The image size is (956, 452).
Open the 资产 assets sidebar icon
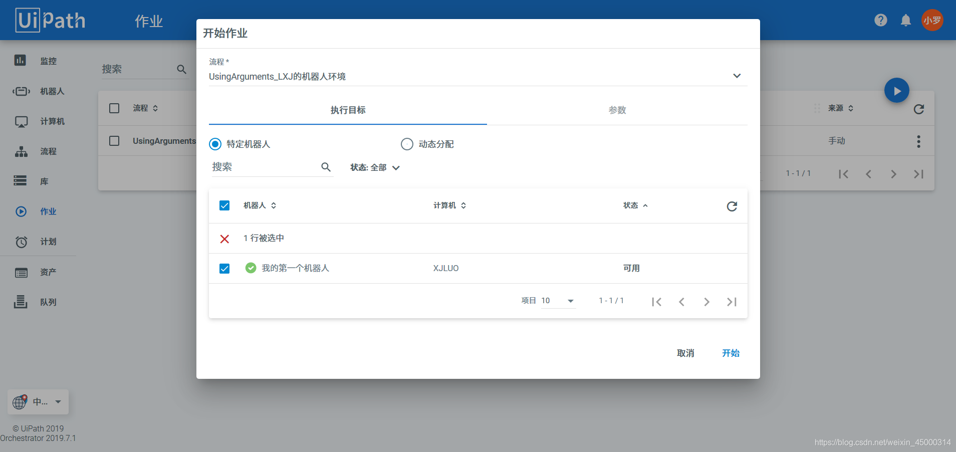coord(21,273)
